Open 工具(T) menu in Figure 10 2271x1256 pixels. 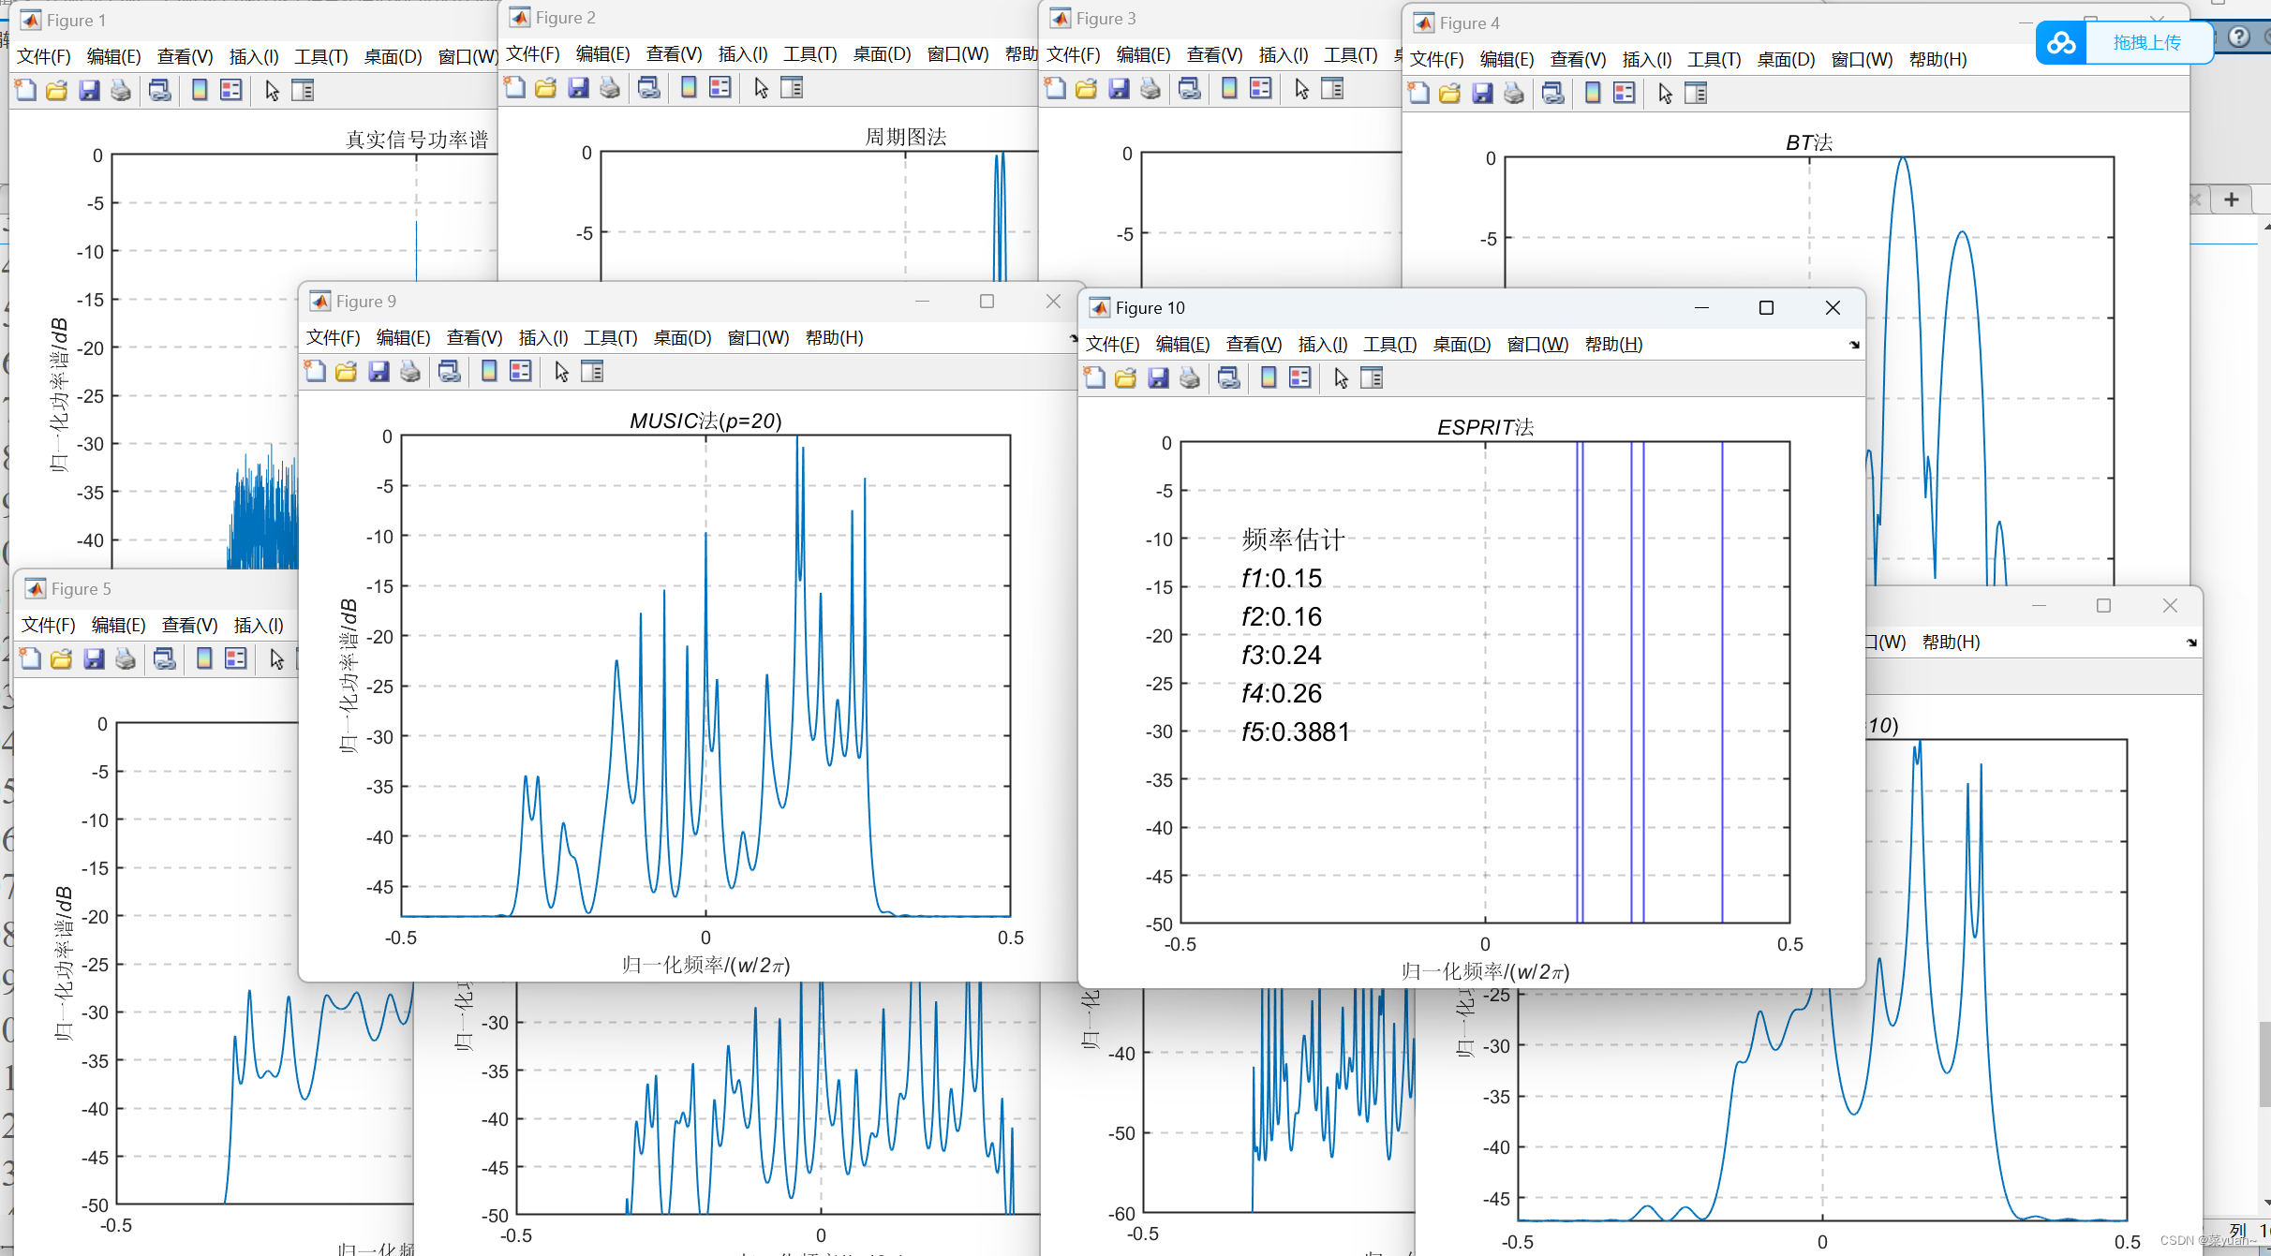coord(1390,345)
